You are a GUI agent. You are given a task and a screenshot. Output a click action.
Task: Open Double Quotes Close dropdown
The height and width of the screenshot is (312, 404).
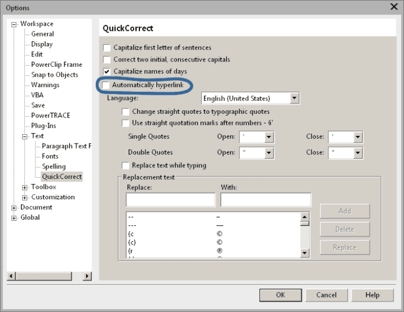pyautogui.click(x=357, y=152)
